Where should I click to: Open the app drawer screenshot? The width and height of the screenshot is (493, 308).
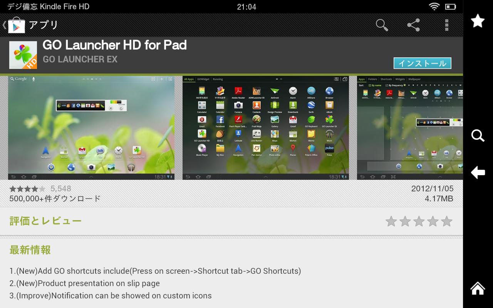(266, 127)
